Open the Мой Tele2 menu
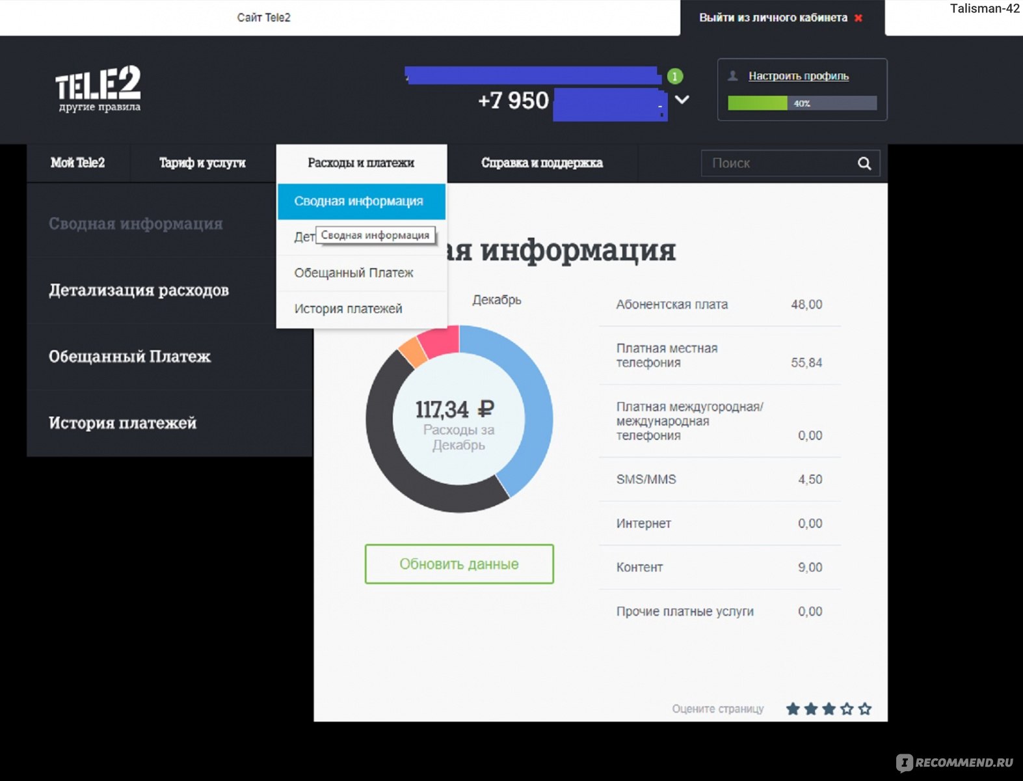1023x781 pixels. (78, 163)
